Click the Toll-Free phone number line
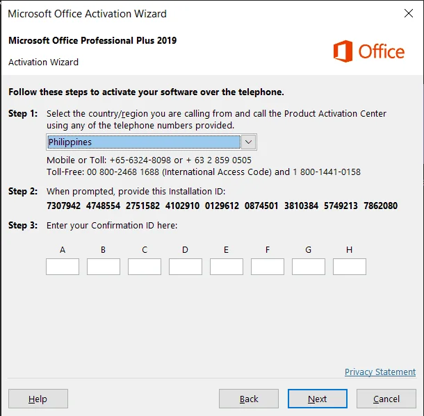This screenshot has width=424, height=416. click(204, 172)
